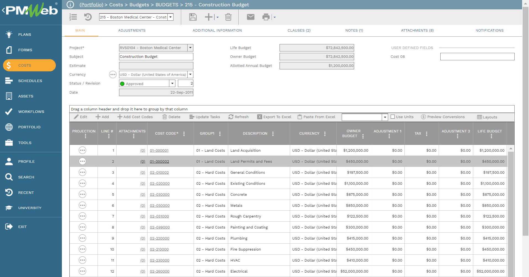Click the Portfolio breadcrumb link
The height and width of the screenshot is (277, 529).
pos(91,5)
